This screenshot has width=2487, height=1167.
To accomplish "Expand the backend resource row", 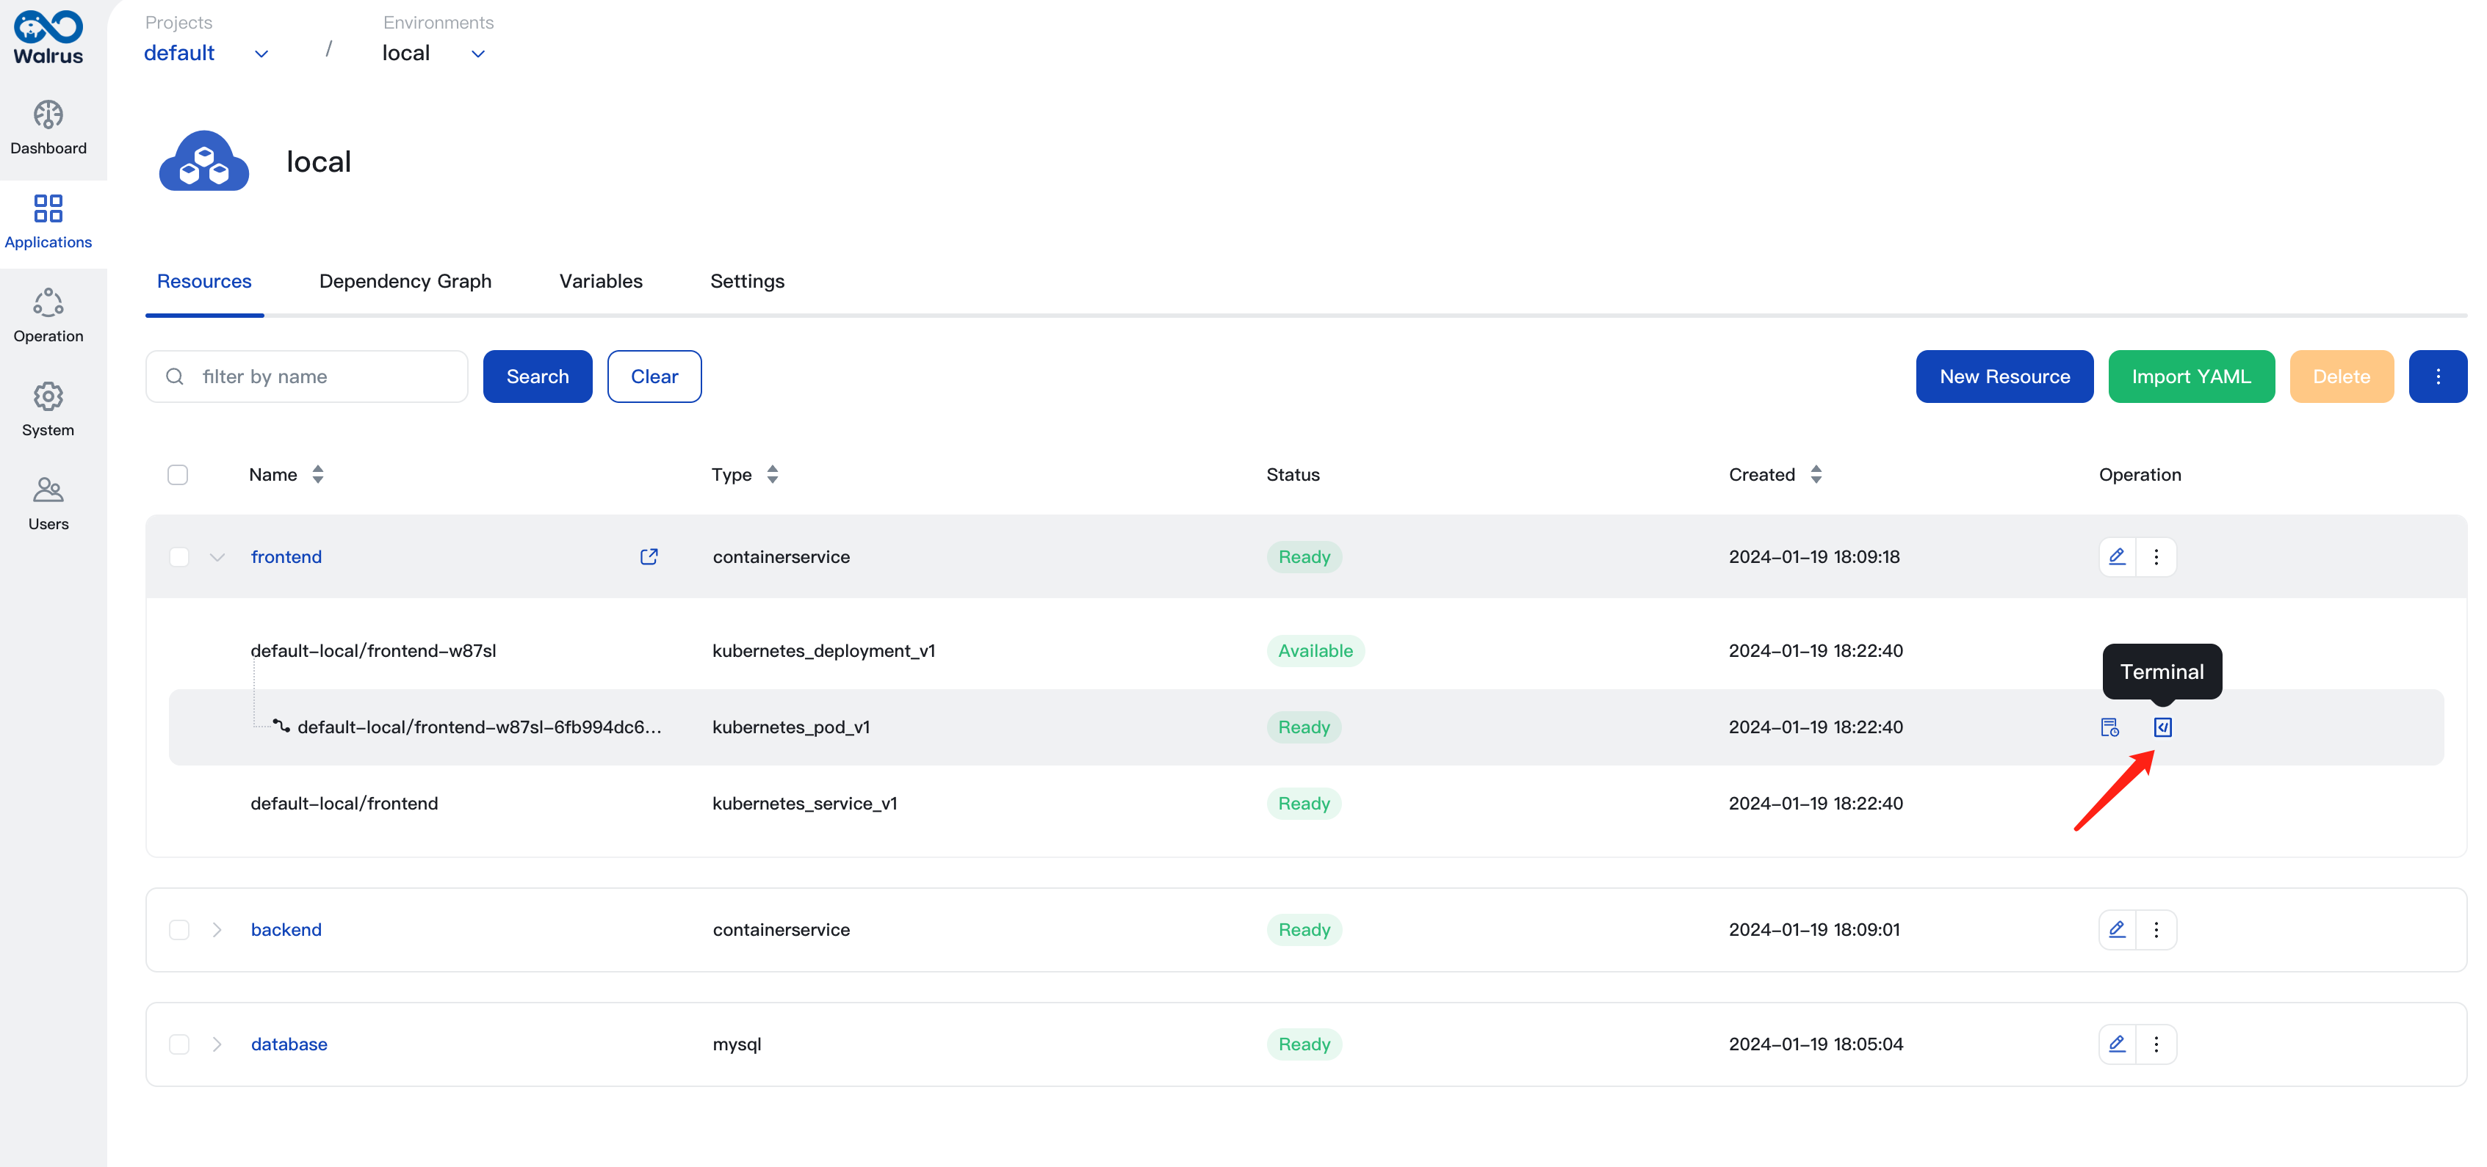I will click(217, 930).
